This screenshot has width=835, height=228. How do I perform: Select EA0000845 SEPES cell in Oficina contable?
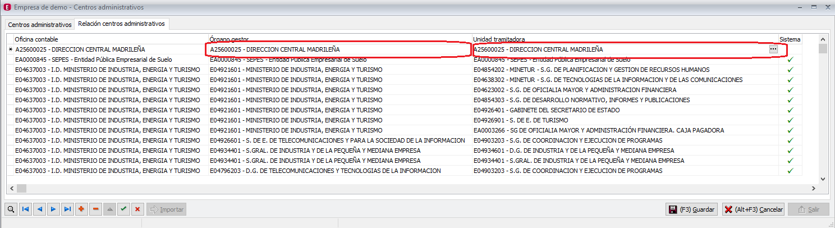[111, 60]
